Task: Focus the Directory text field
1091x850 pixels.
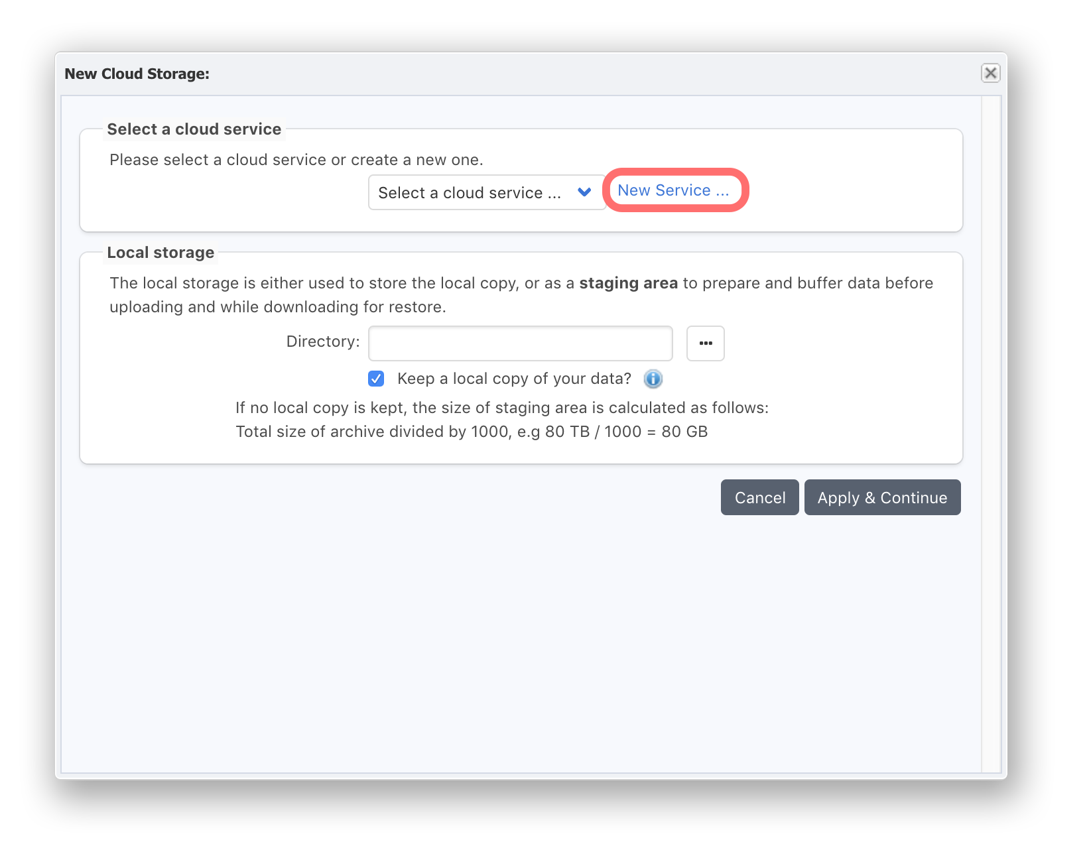Action: coord(521,343)
